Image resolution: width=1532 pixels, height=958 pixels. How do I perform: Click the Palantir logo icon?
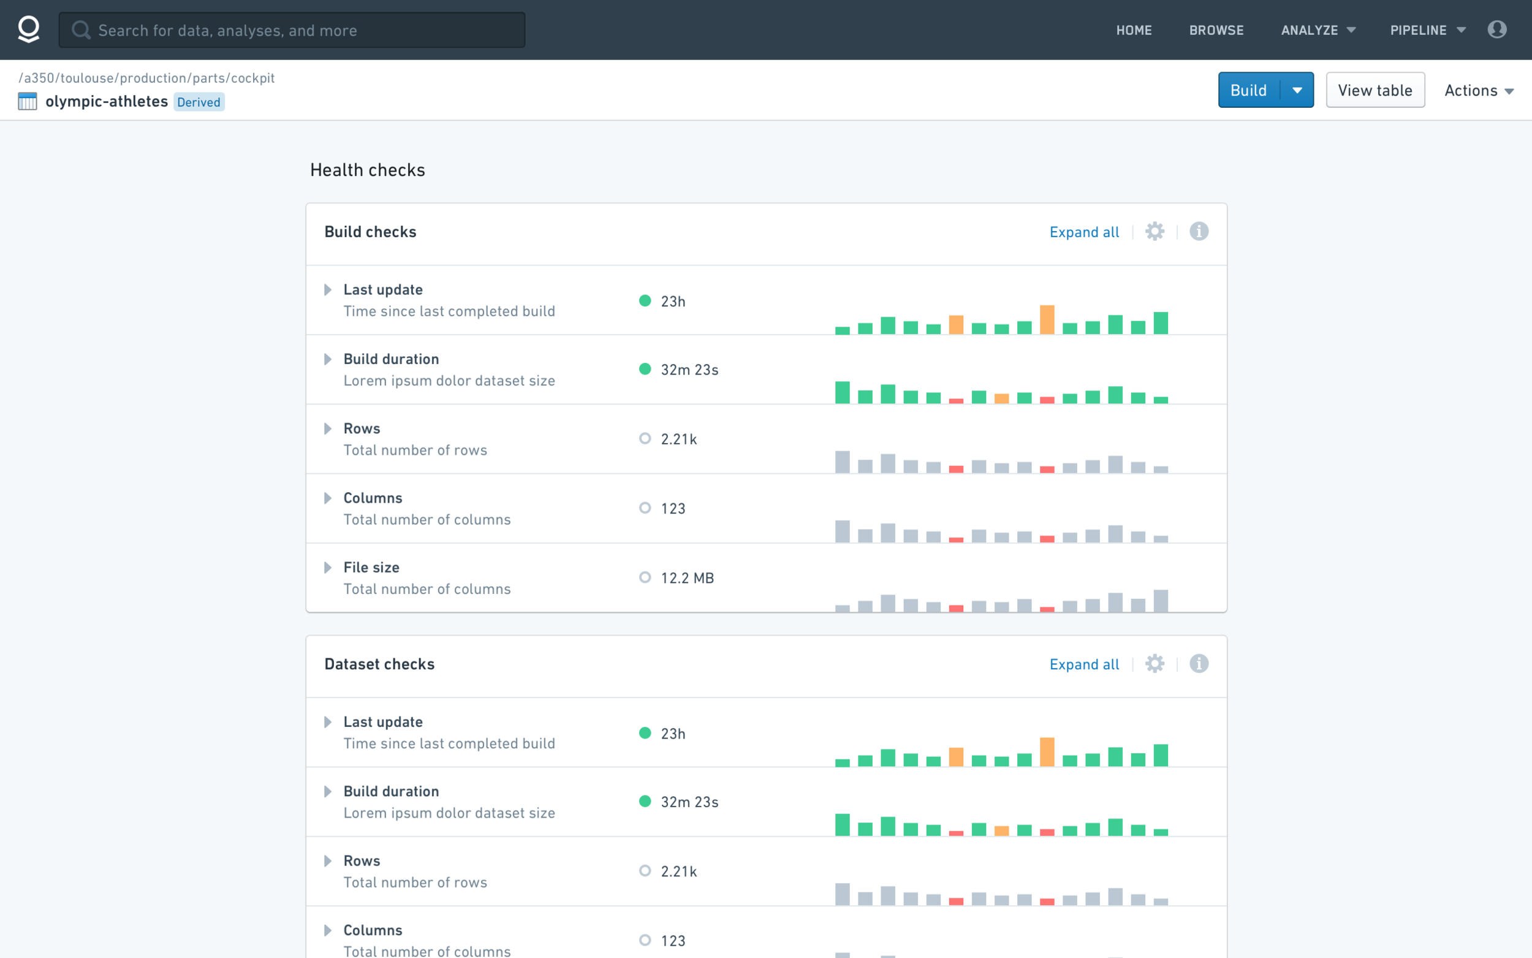(x=29, y=30)
